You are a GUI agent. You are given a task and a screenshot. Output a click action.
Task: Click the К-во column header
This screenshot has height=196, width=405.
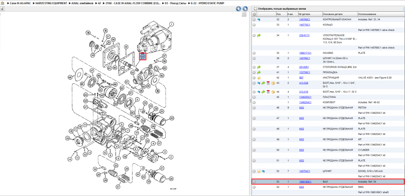(290, 14)
